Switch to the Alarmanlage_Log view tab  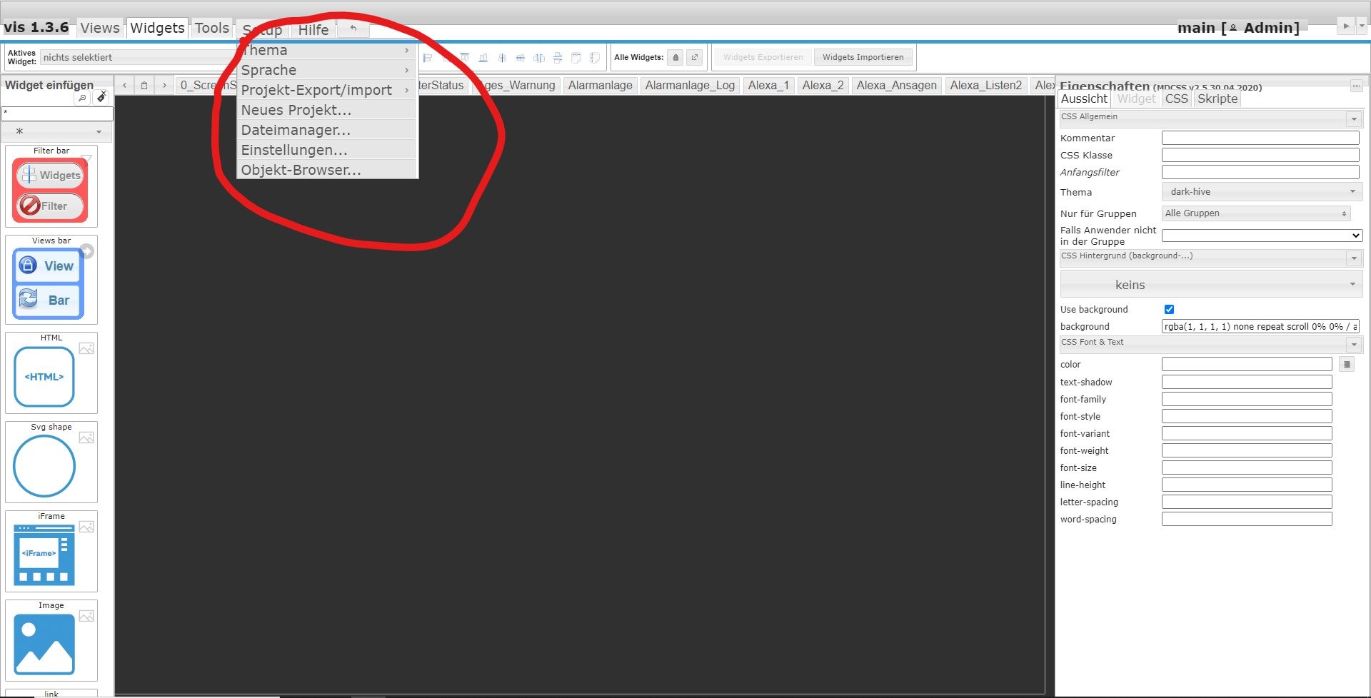click(690, 86)
